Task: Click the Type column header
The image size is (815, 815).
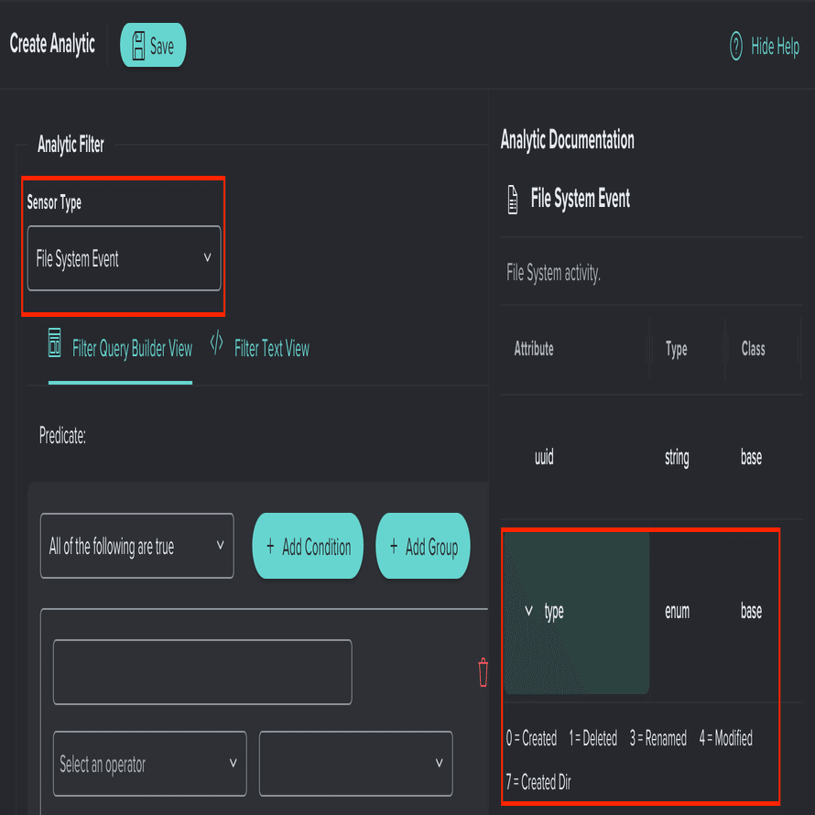Action: pyautogui.click(x=676, y=349)
